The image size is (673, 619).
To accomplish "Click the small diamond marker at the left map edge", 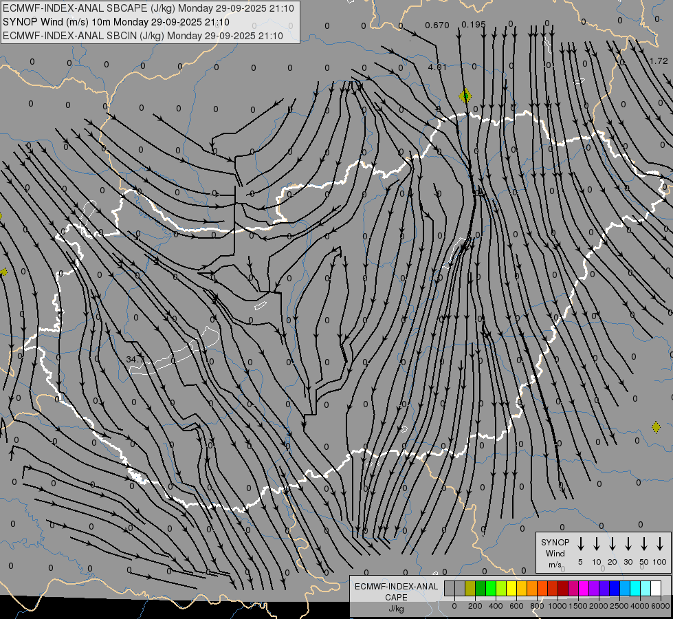I will click(x=4, y=272).
